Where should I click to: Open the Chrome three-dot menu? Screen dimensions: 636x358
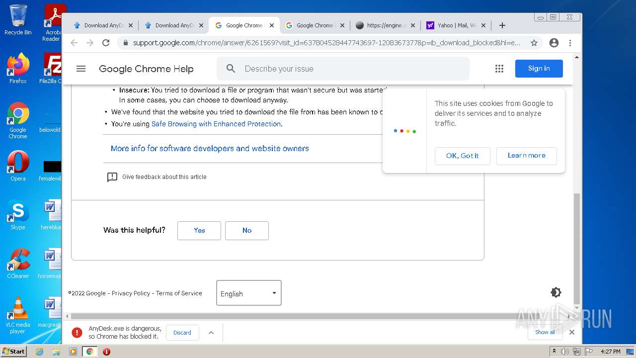click(570, 43)
